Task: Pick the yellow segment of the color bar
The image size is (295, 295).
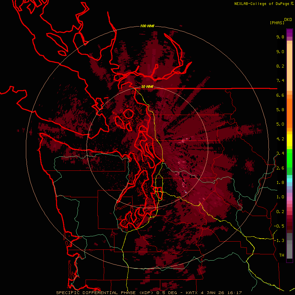Action: (289, 140)
